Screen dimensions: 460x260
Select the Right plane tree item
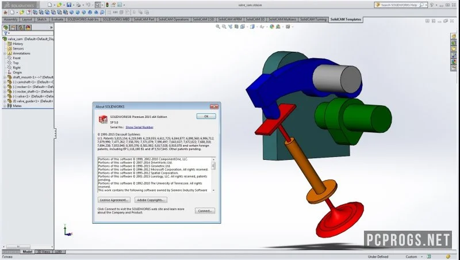(x=17, y=67)
